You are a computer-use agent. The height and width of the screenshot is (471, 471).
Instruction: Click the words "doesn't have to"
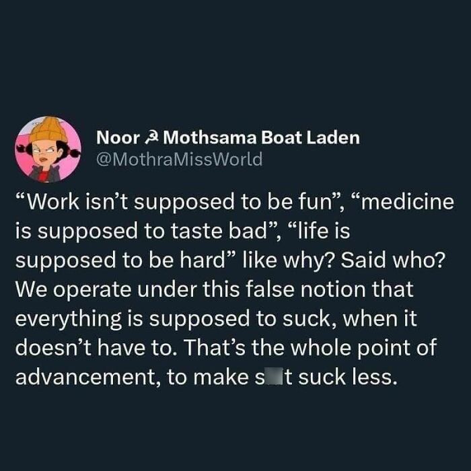coord(96,348)
